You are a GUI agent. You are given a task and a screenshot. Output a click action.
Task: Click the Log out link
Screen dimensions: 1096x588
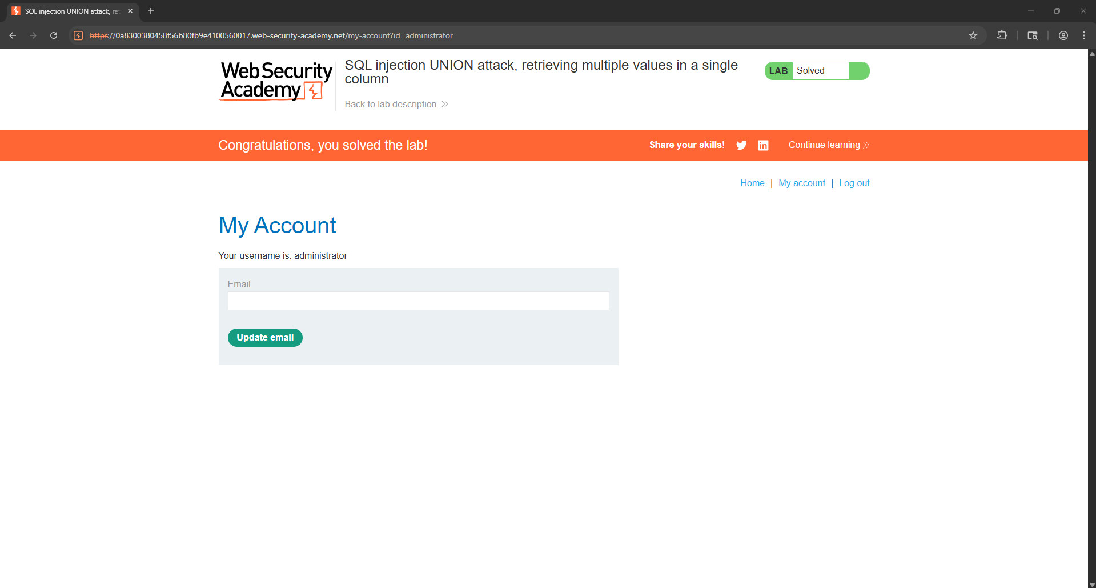click(854, 183)
